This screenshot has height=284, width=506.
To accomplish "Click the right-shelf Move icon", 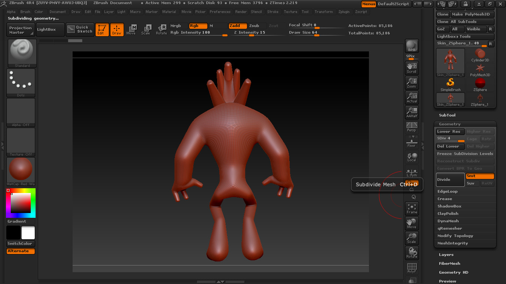I will click(412, 223).
